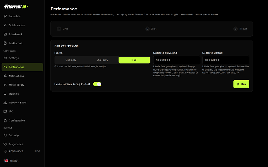Navigate to Network & NAT
268x167 pixels.
click(x=22, y=103)
